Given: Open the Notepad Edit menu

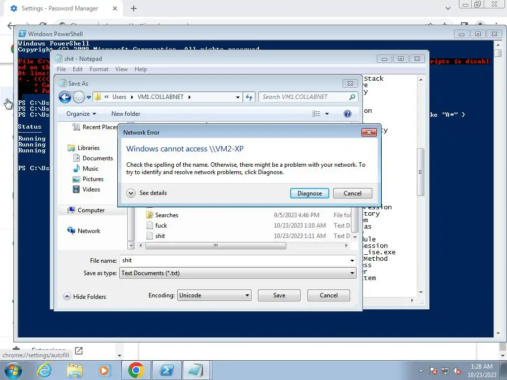Looking at the screenshot, I should (x=78, y=69).
